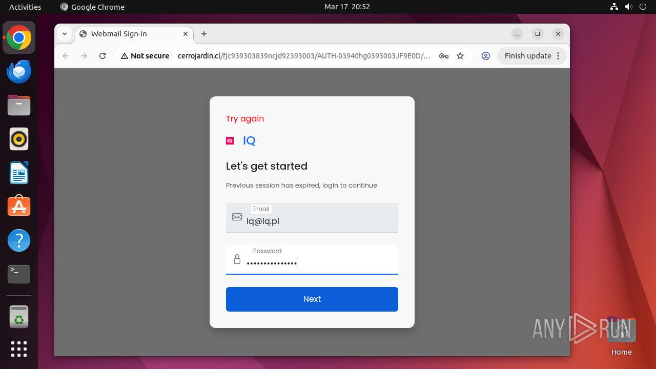The image size is (656, 369).
Task: Click the session expired message text
Action: pyautogui.click(x=301, y=186)
